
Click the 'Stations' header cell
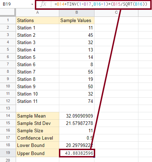tap(37, 20)
